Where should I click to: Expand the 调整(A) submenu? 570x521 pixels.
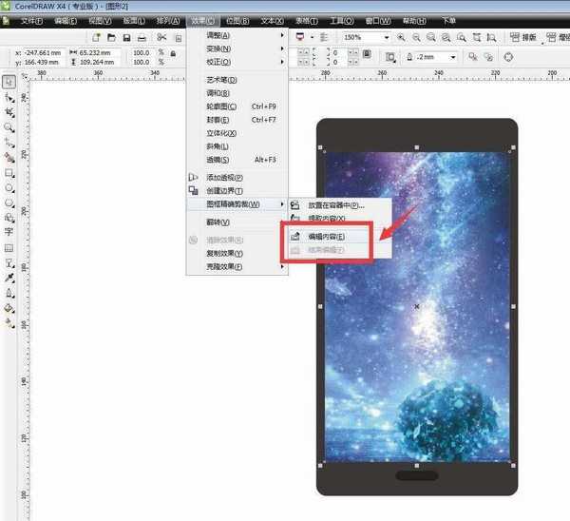(237, 35)
